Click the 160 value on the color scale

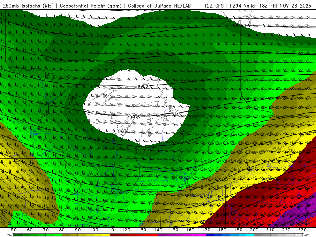tap(190, 230)
